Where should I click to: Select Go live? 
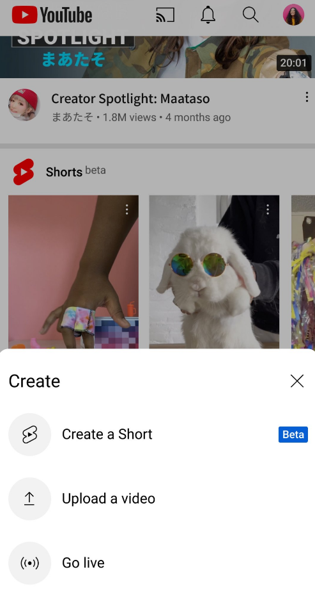(157, 562)
